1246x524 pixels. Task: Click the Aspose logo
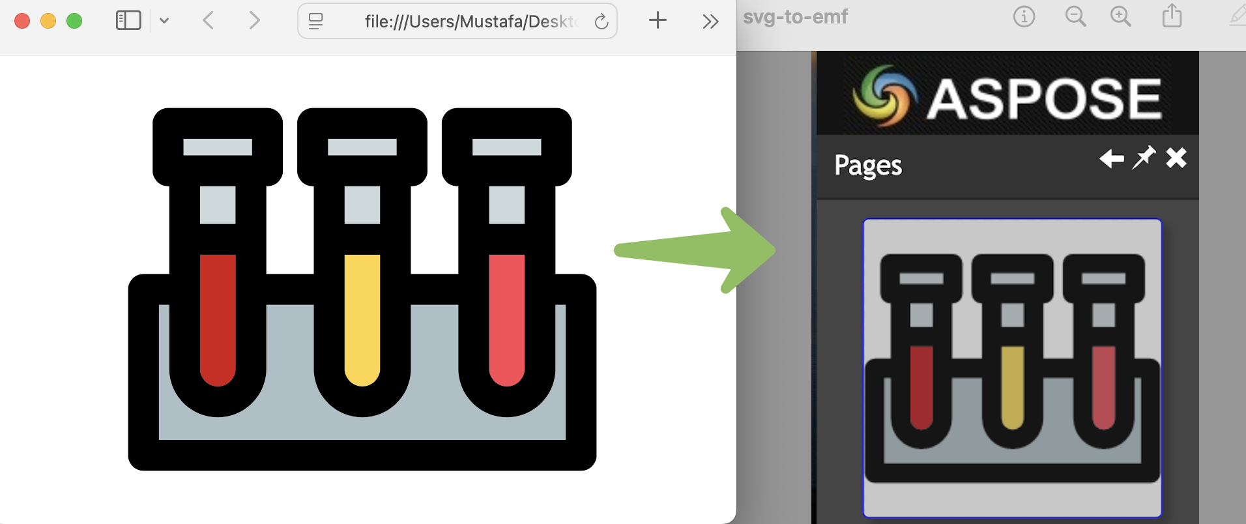[1007, 97]
